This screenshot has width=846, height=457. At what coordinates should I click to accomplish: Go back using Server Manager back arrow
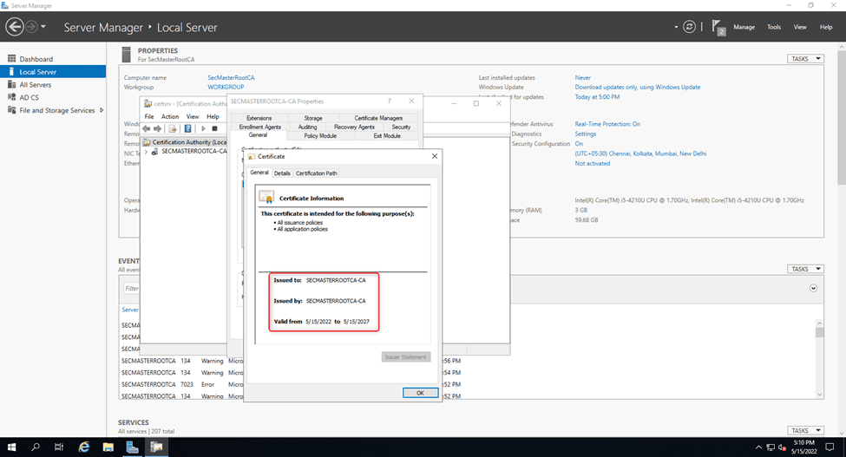point(15,26)
